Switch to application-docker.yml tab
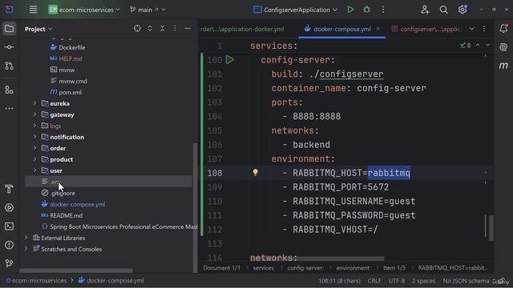The width and height of the screenshot is (513, 288). [x=242, y=29]
